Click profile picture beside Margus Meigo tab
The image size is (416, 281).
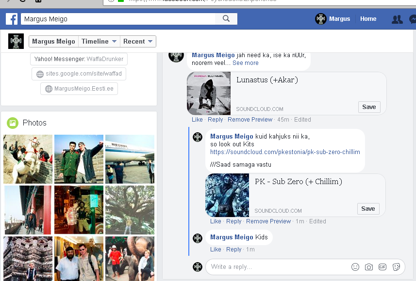16,41
